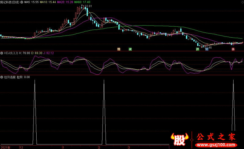Click the MA60: 17.40 value label
Screen dimensions: 244x149
pos(82,2)
